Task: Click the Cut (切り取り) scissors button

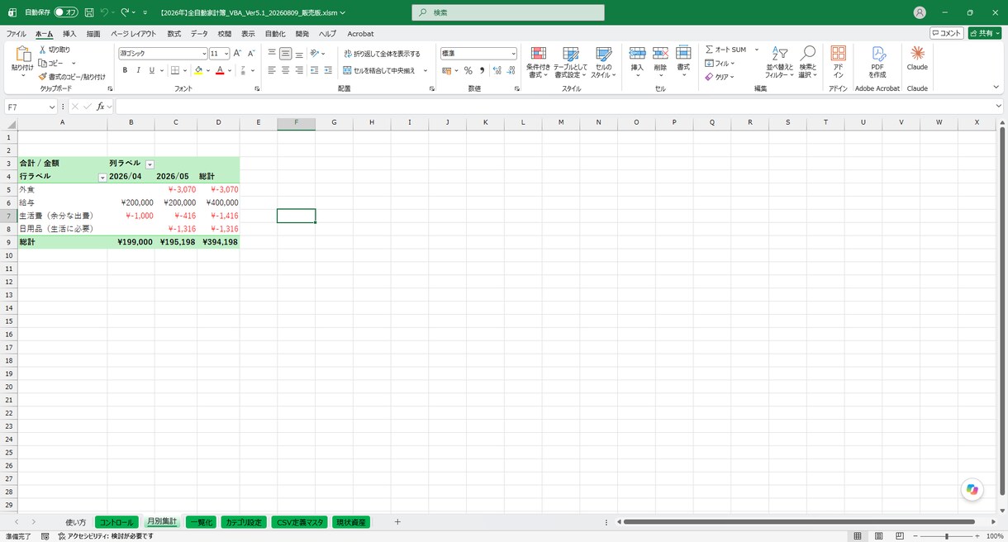Action: pyautogui.click(x=54, y=50)
